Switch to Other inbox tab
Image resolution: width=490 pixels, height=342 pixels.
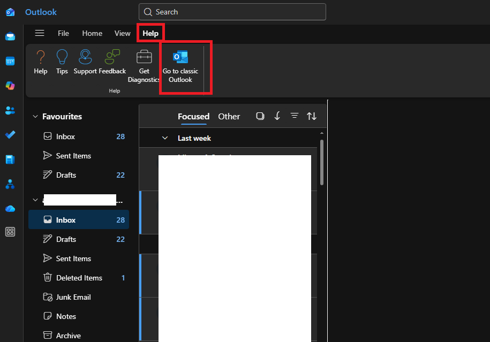[x=229, y=116]
